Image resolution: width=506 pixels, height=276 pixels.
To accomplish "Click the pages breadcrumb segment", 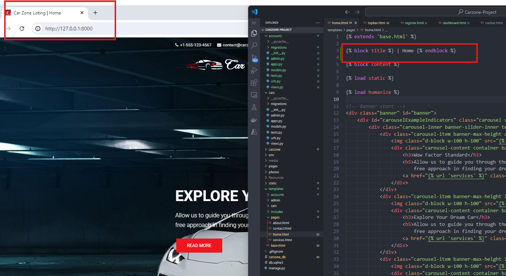I will click(x=351, y=30).
